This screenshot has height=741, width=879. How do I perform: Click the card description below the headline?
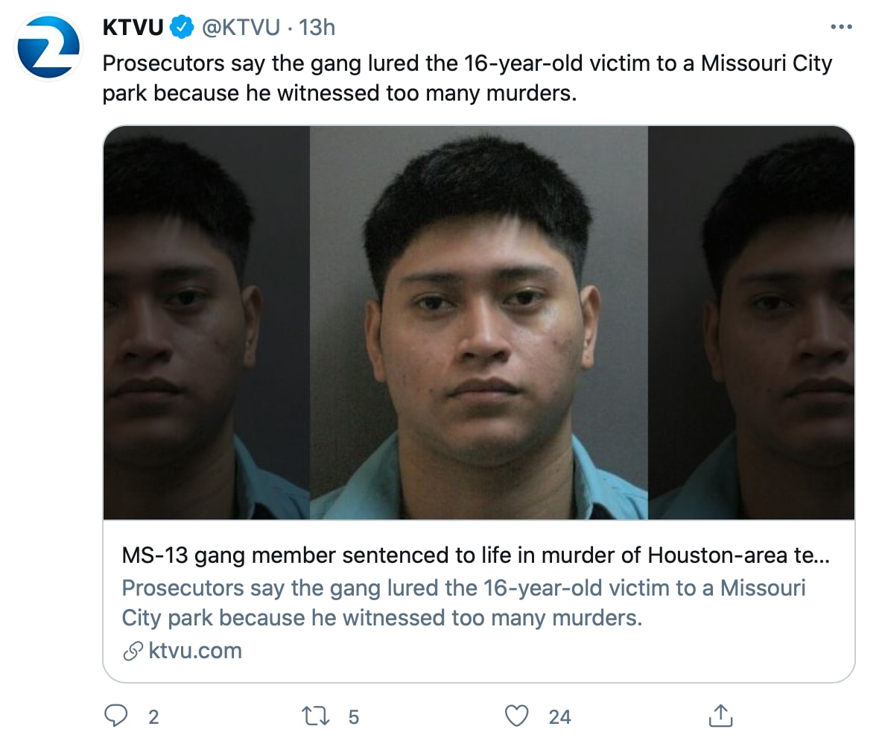(463, 603)
